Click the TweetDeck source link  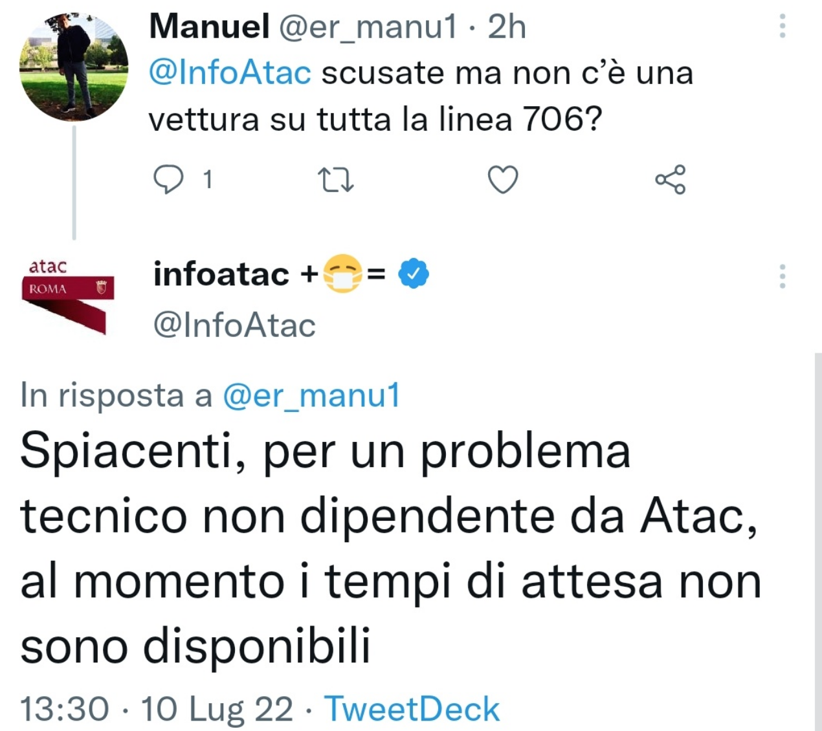(x=412, y=709)
